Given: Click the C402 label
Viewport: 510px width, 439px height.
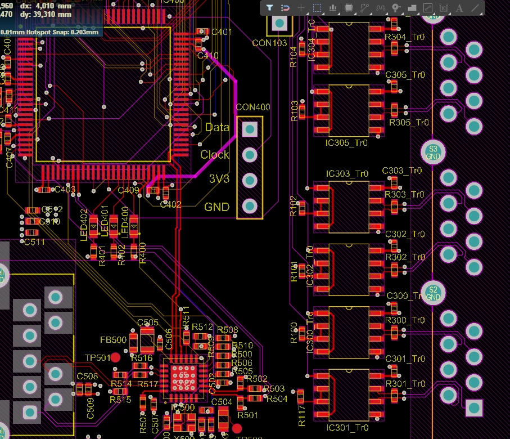Looking at the screenshot, I should 171,204.
